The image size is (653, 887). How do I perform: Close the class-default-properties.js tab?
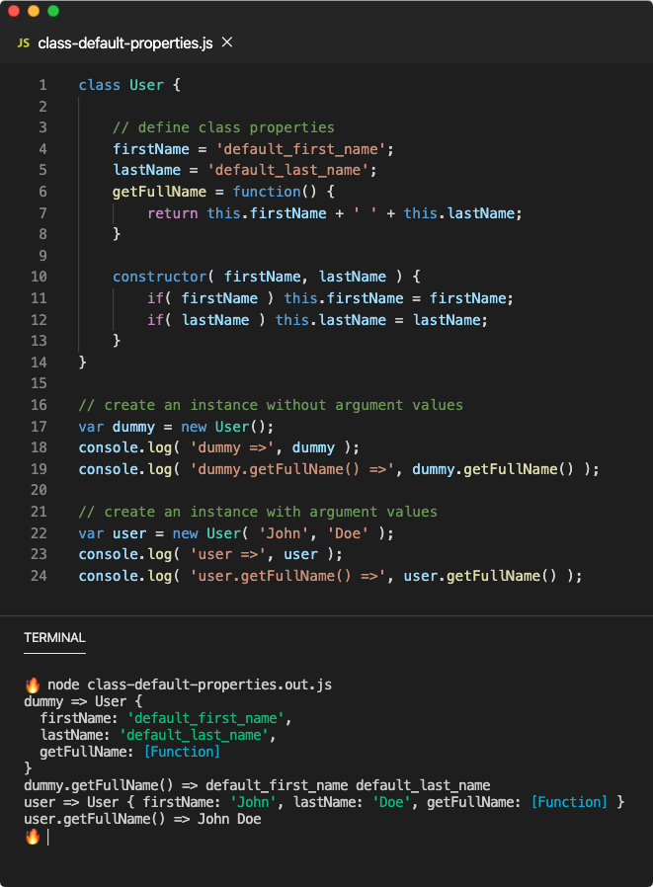click(226, 42)
